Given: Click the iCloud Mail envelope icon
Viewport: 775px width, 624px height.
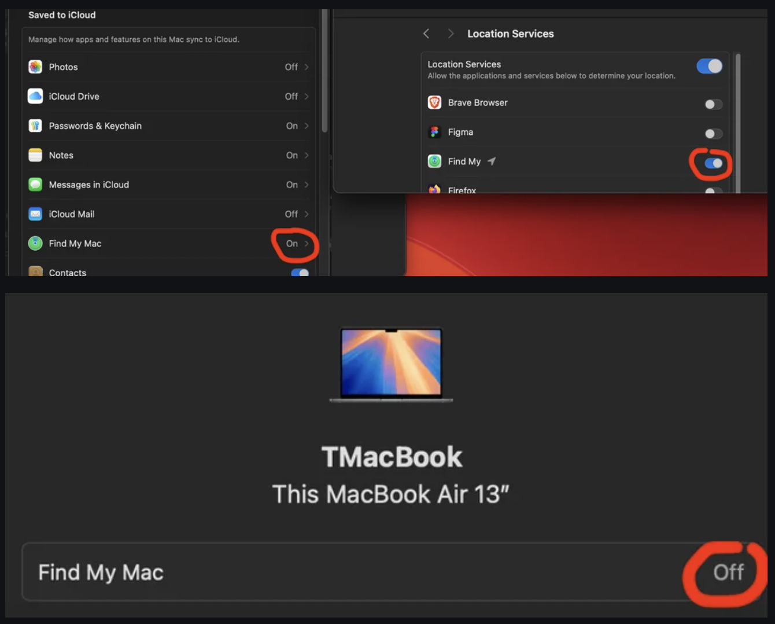Looking at the screenshot, I should click(x=35, y=214).
